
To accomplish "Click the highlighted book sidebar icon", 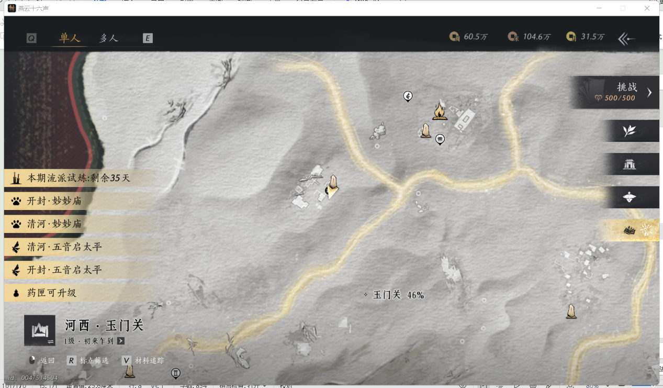I will click(629, 230).
